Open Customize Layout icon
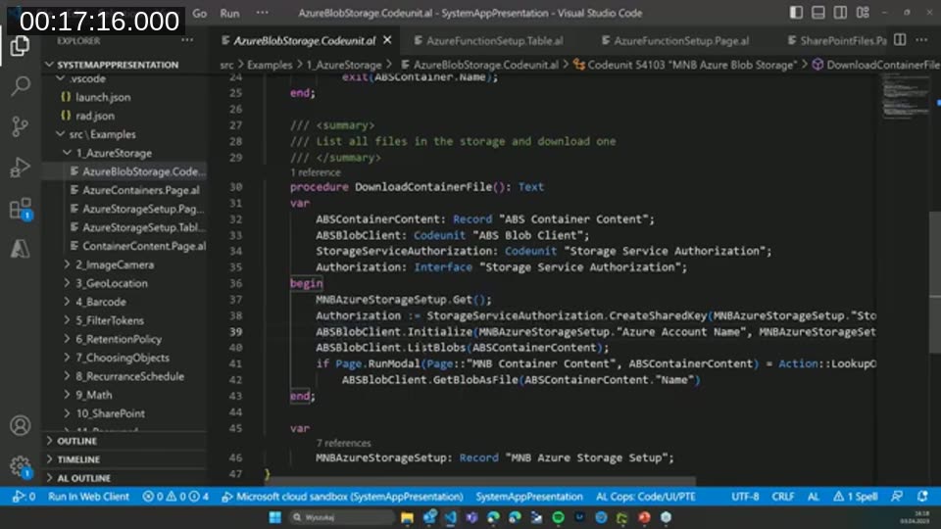Screen dimensions: 941x529 pos(863,13)
